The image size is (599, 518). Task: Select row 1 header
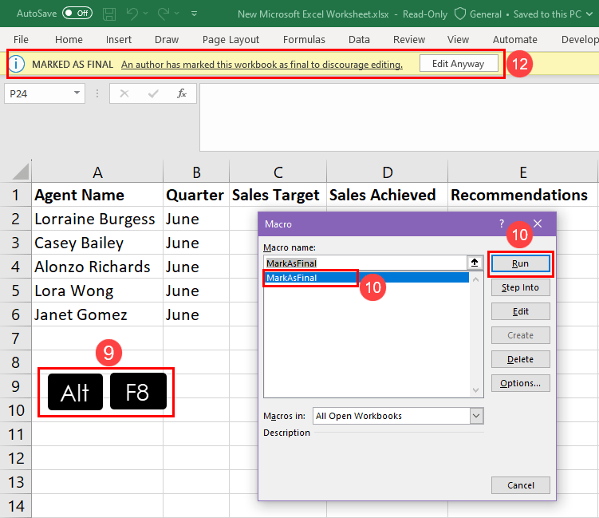click(16, 195)
